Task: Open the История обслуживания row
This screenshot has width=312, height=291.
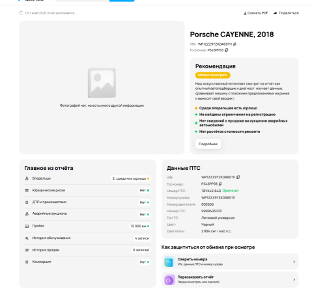Action: coord(87,238)
